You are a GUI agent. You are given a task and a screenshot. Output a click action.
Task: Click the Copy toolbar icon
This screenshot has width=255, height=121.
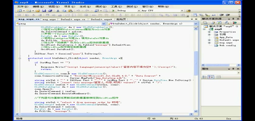pyautogui.click(x=64, y=11)
